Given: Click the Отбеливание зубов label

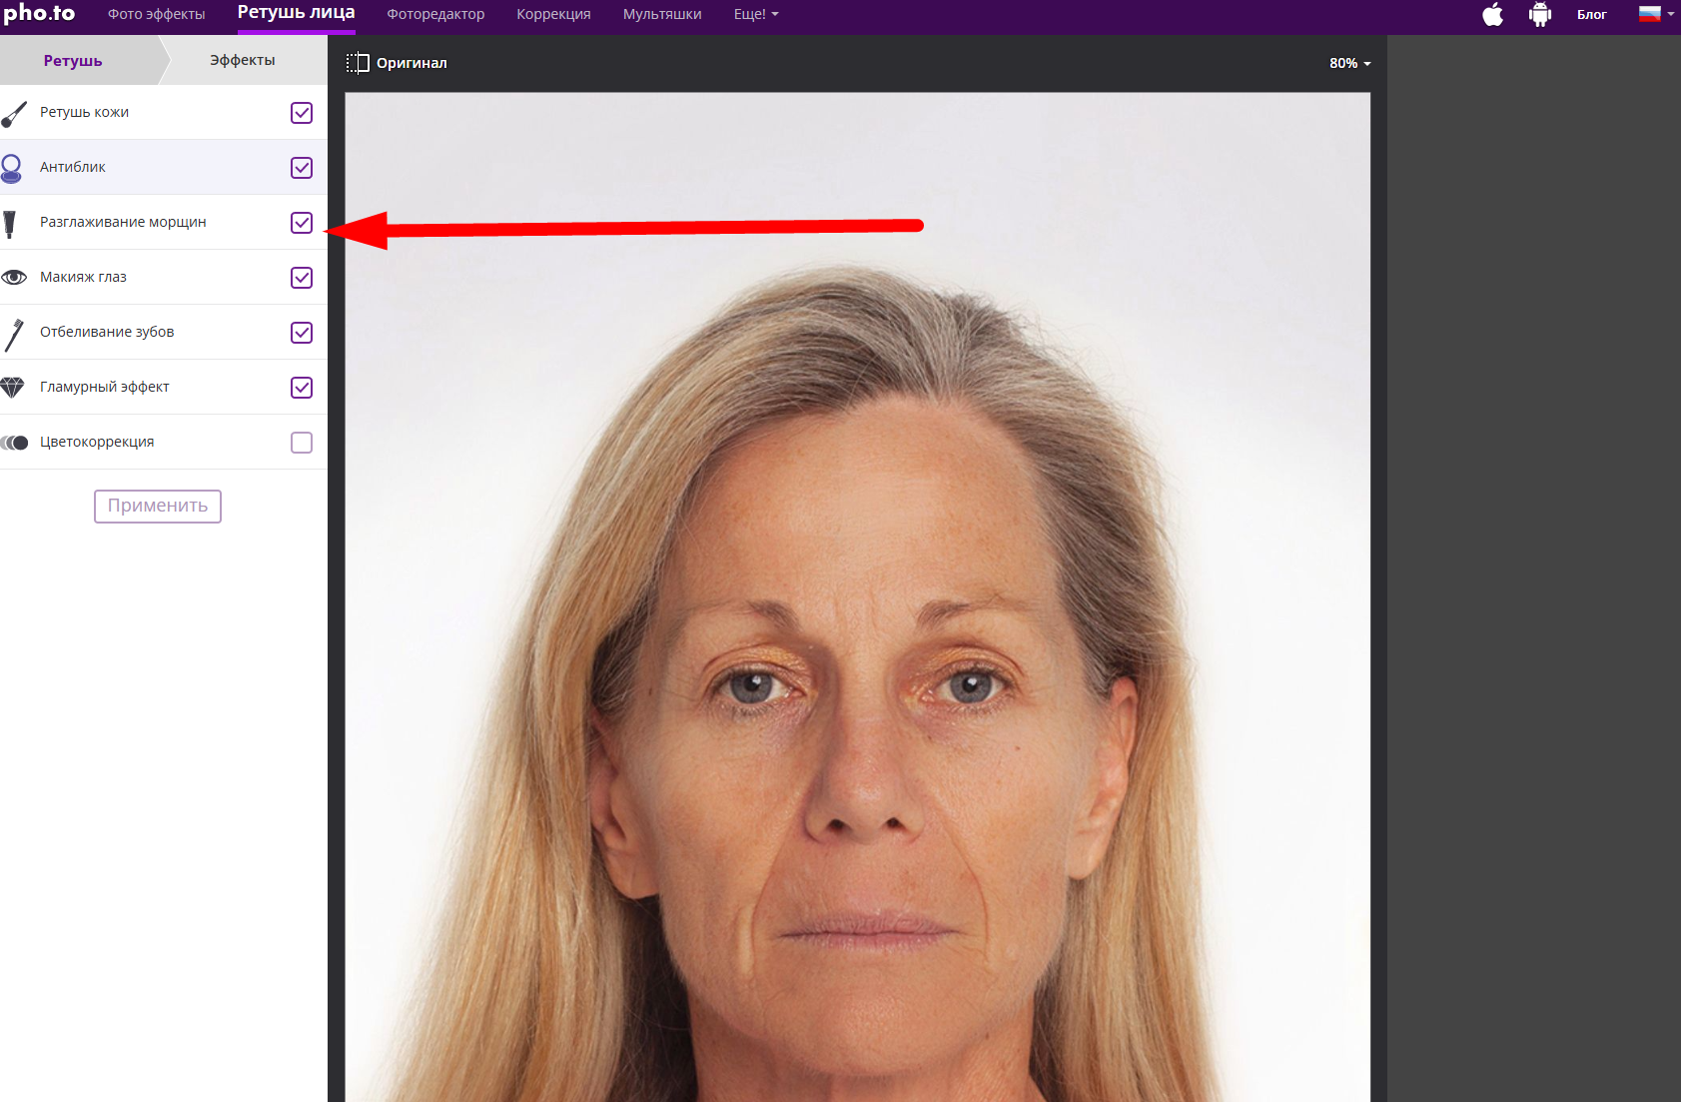Looking at the screenshot, I should click(x=107, y=332).
